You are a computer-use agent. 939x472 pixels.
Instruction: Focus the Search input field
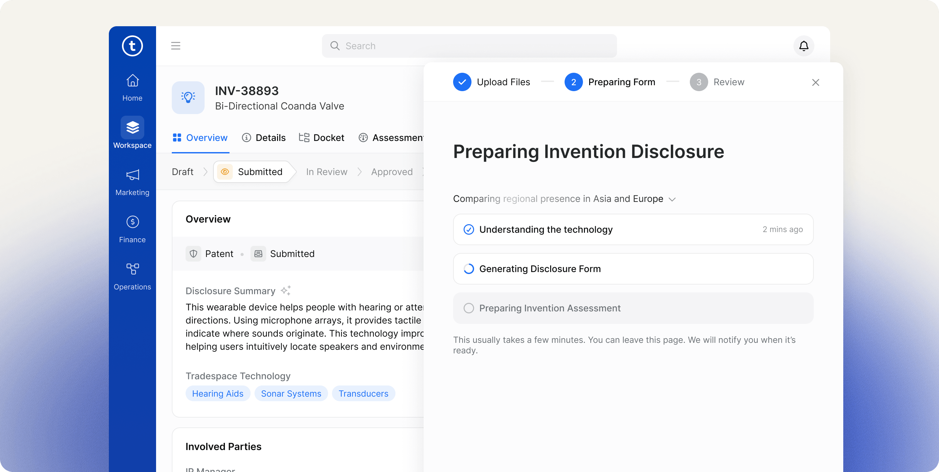pos(469,46)
